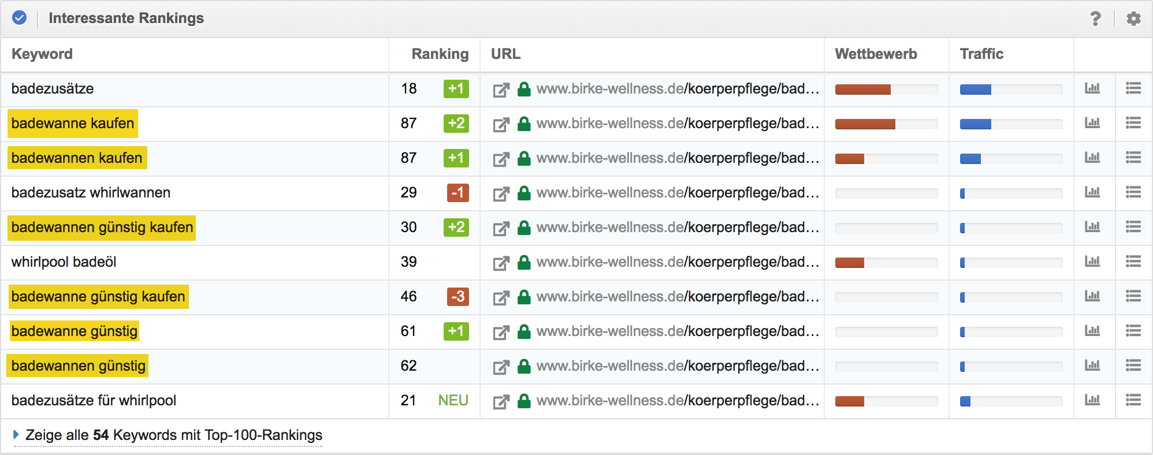The height and width of the screenshot is (455, 1153).
Task: Toggle the blue checkmark beside Interessante Rankings
Action: click(19, 18)
